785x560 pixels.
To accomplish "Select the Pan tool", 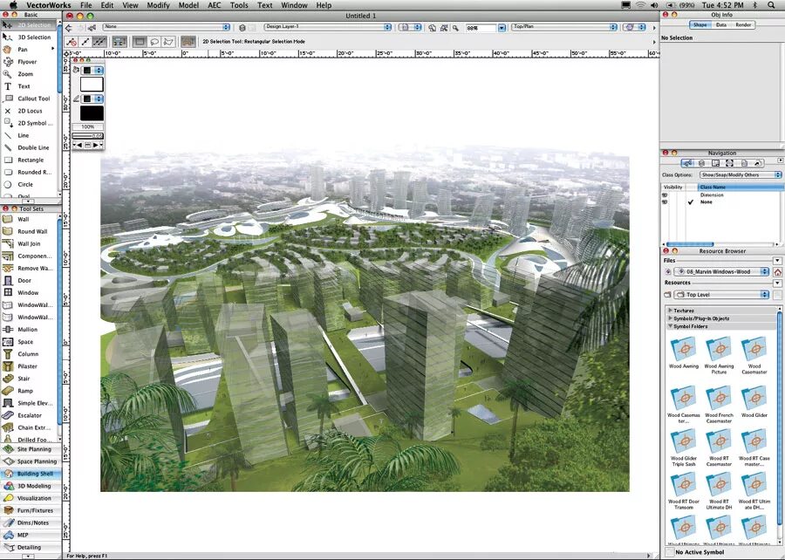I will pyautogui.click(x=29, y=50).
